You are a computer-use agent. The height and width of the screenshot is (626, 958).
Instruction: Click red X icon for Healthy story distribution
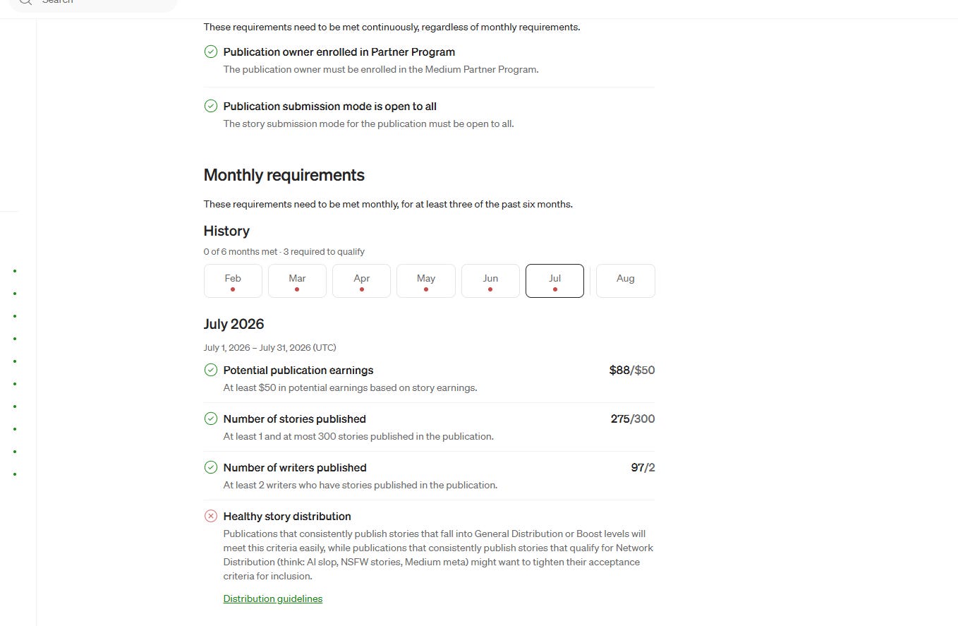210,516
